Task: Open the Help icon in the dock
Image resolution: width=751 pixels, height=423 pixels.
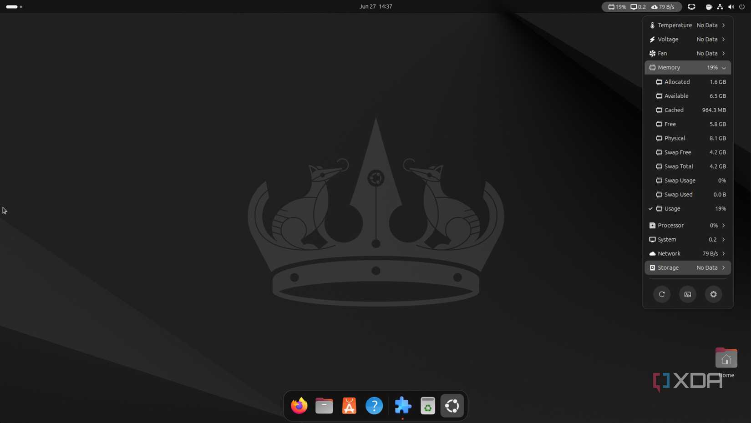Action: (374, 406)
